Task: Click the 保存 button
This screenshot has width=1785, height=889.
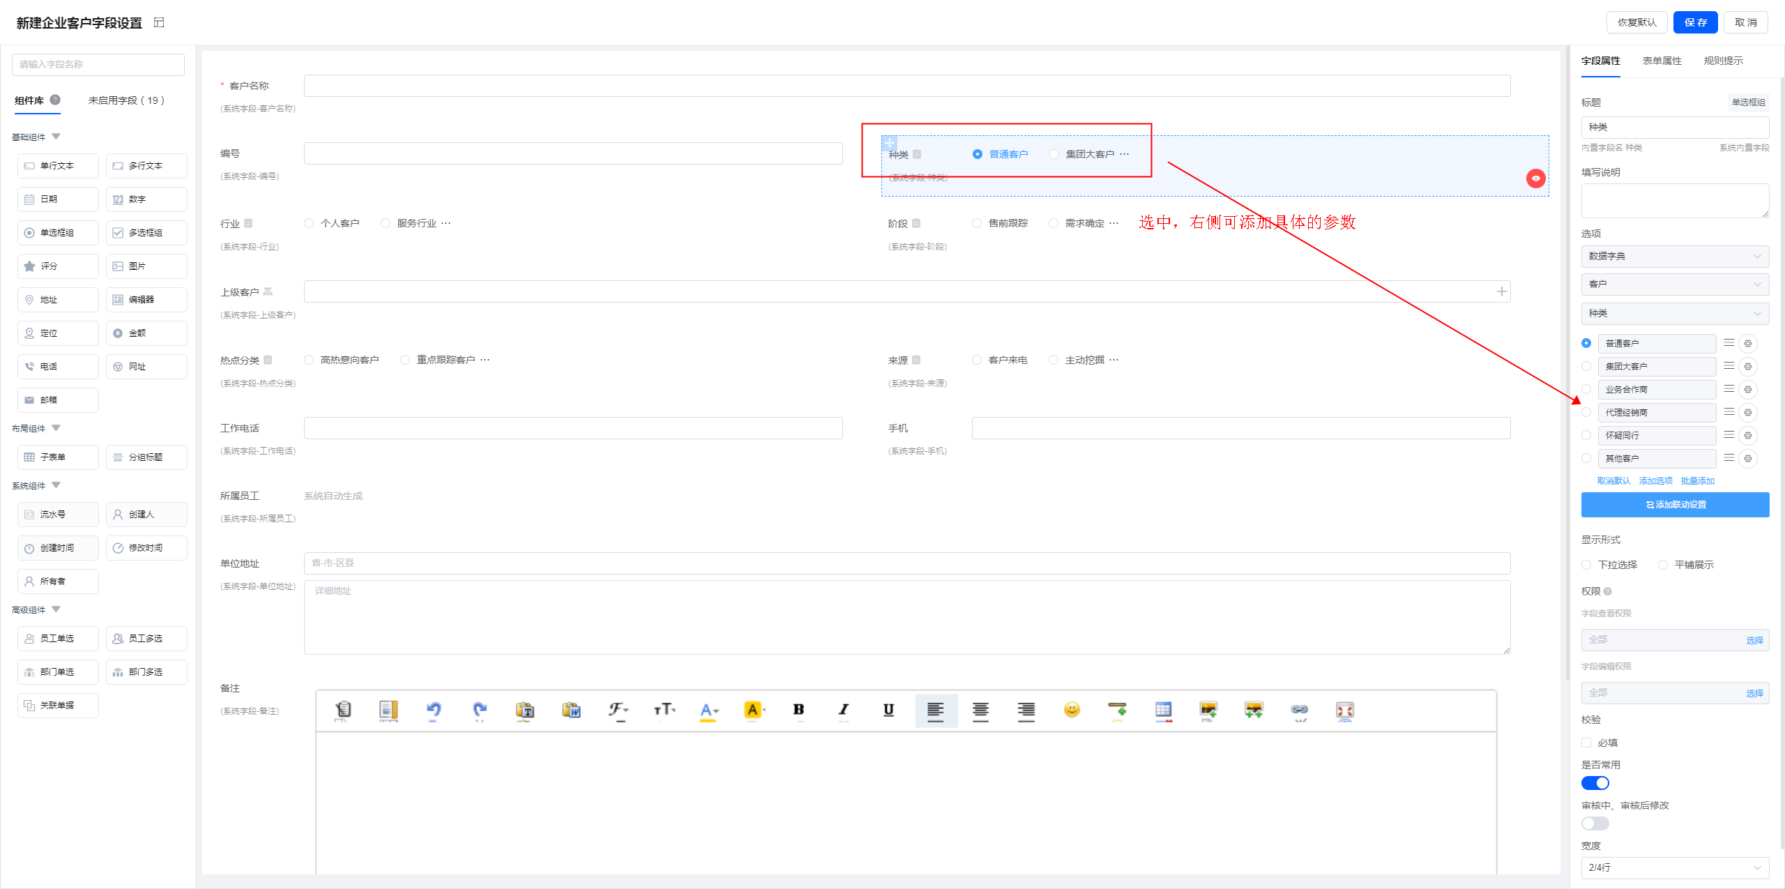Action: tap(1695, 22)
